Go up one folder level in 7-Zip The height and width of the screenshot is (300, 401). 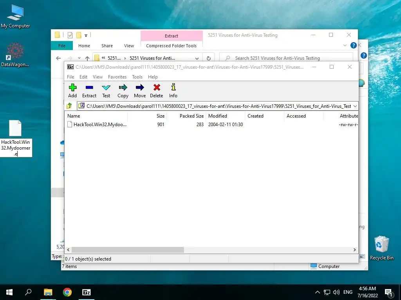pyautogui.click(x=69, y=106)
